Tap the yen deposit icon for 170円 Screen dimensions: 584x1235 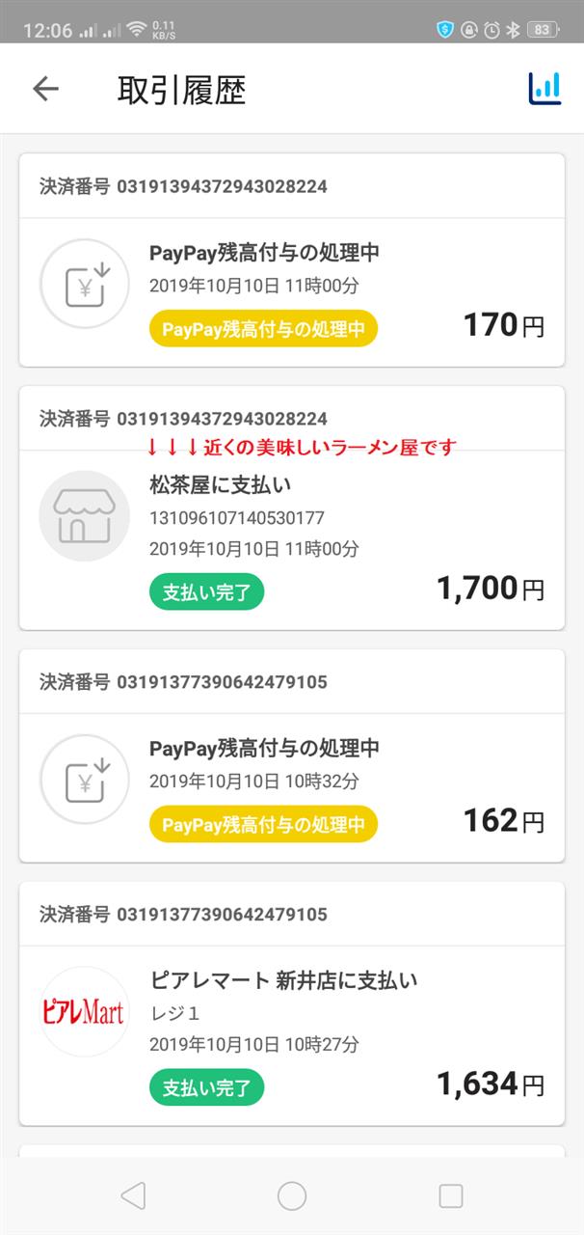click(x=84, y=284)
